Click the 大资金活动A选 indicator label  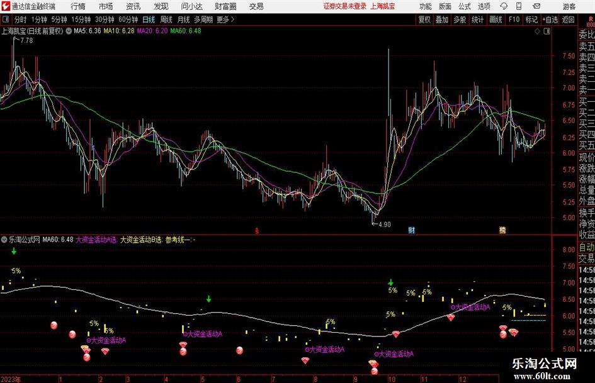point(97,240)
